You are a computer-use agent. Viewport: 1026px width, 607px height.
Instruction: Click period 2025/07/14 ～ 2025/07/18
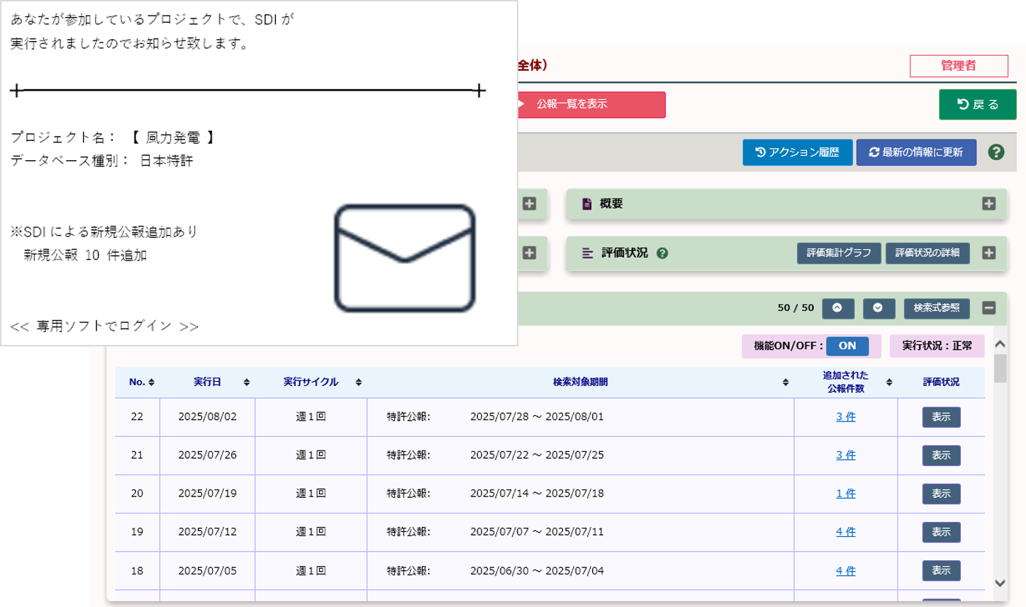[x=537, y=493]
